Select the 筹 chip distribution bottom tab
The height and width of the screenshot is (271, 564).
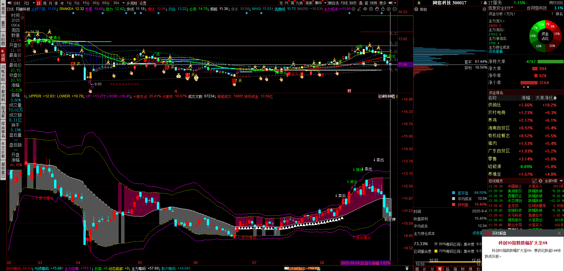440,269
